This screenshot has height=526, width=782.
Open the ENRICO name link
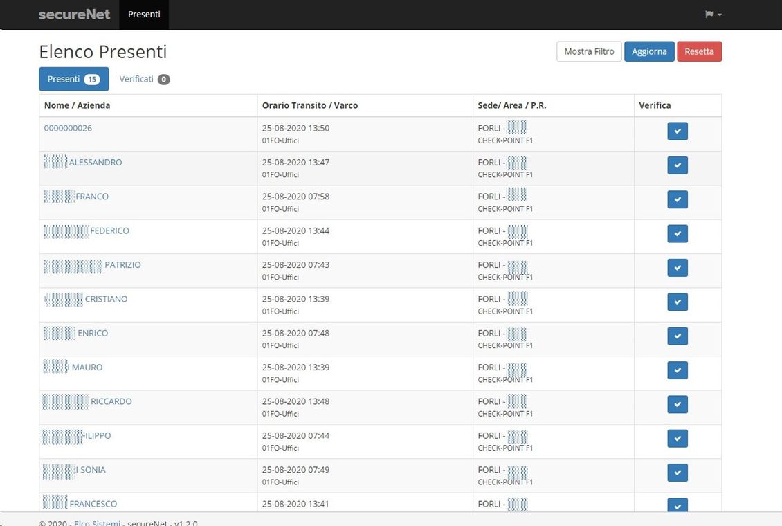click(76, 333)
